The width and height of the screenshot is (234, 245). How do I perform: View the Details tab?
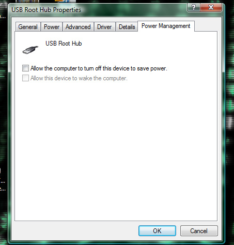pyautogui.click(x=127, y=27)
